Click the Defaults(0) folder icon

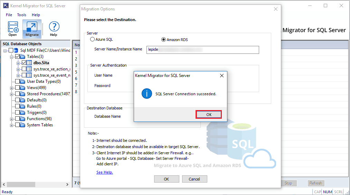pyautogui.click(x=22, y=100)
